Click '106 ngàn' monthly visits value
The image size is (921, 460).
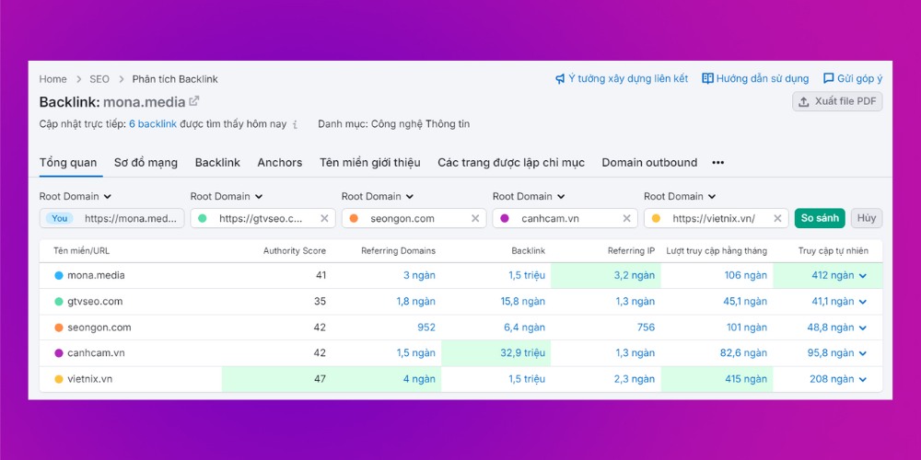pos(746,276)
